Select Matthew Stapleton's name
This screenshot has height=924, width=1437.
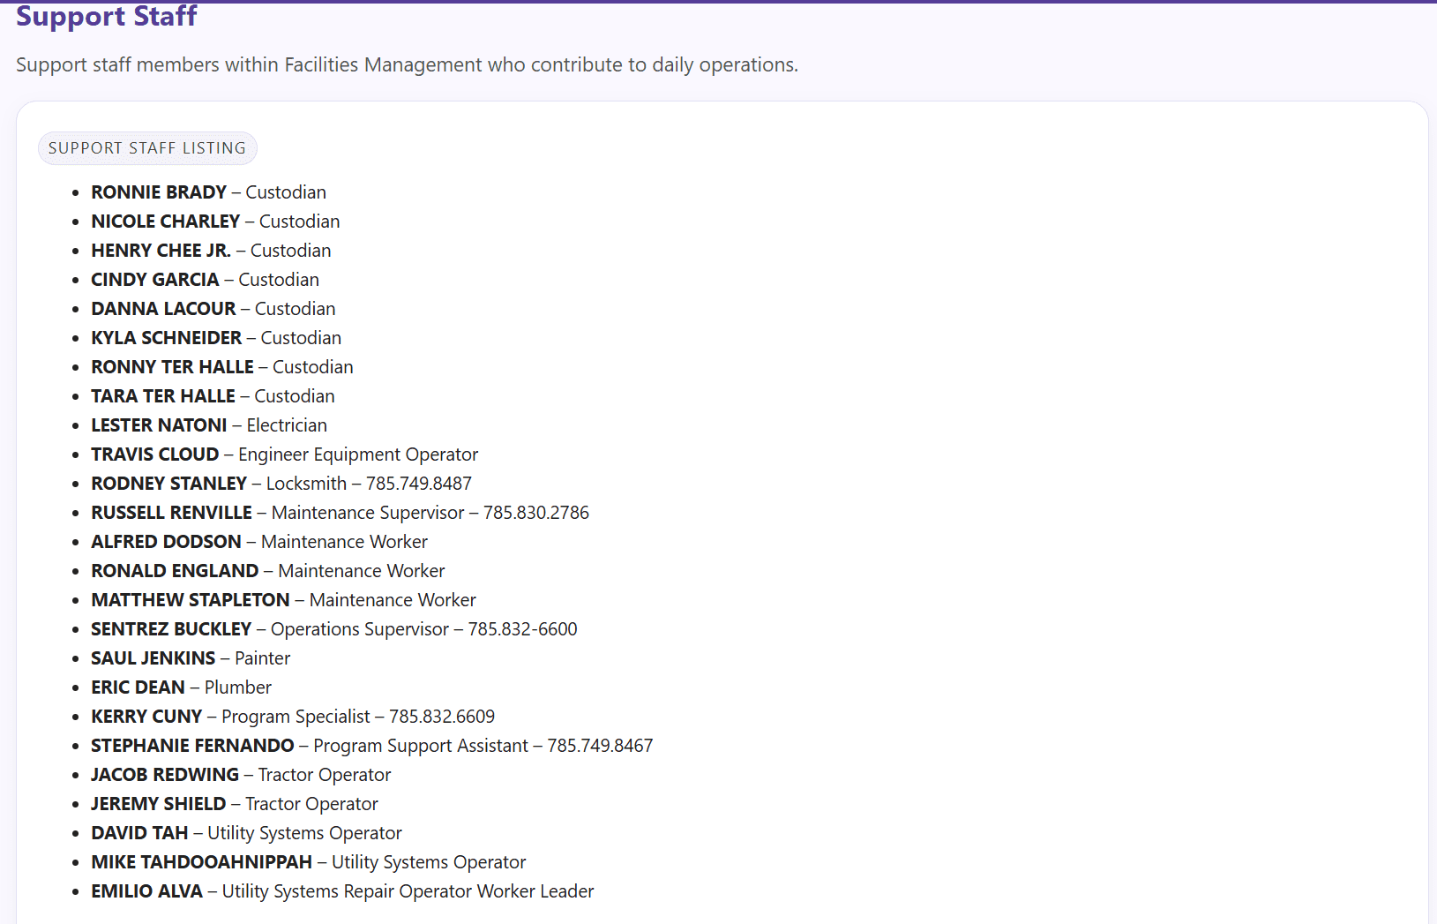[190, 600]
